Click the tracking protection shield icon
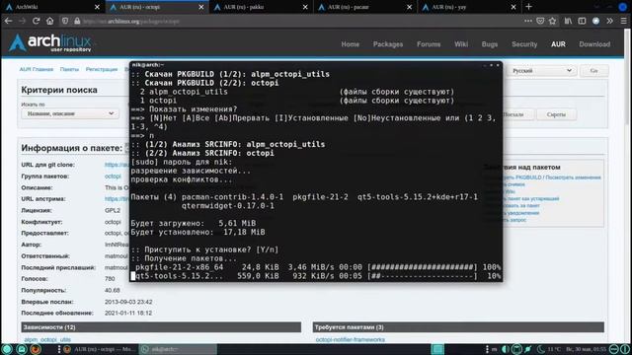The height and width of the screenshot is (355, 632). 65,21
